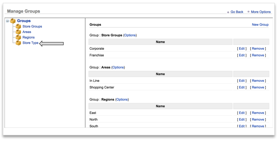
Task: Edit the Corporate group entry
Action: [242, 49]
